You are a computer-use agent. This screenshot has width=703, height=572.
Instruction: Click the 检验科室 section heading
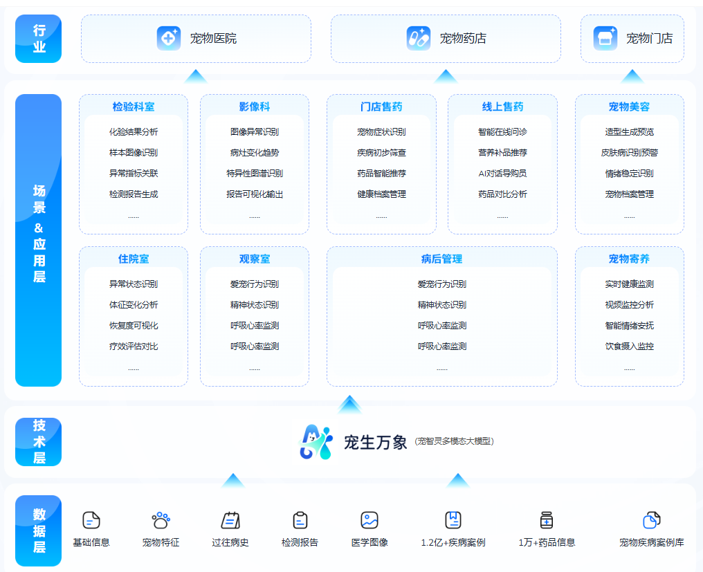coord(134,107)
